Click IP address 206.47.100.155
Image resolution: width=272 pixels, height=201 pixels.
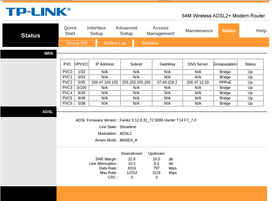pos(105,82)
